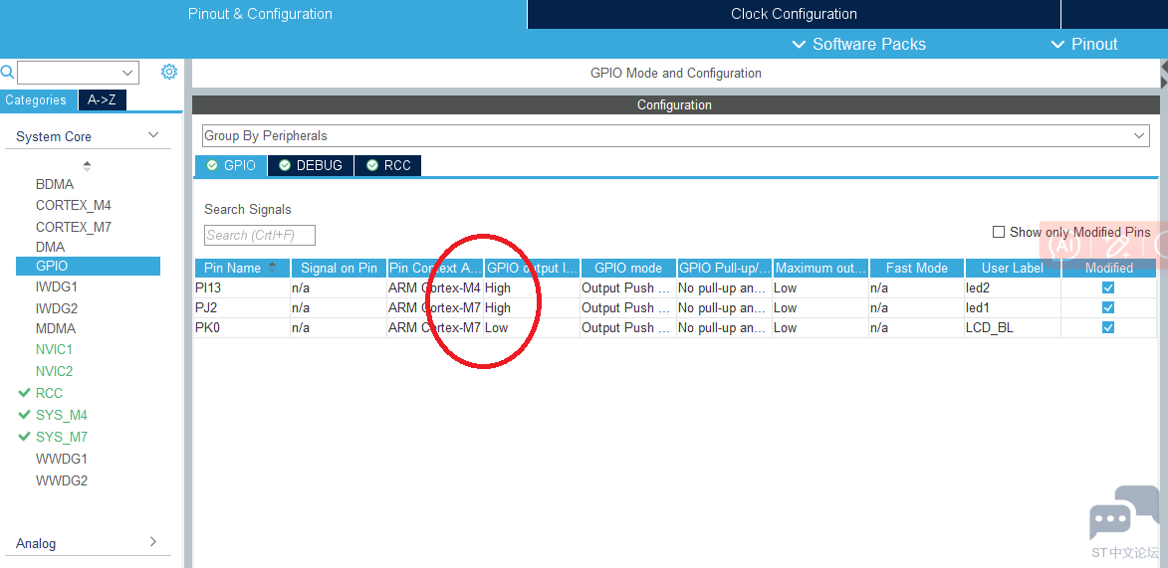Open the RCC peripheral tab

point(388,165)
